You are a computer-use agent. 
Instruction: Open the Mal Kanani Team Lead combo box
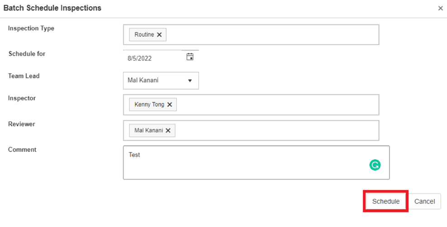161,80
